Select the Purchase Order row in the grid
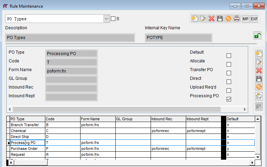Image resolution: width=267 pixels, height=167 pixels. point(25,149)
